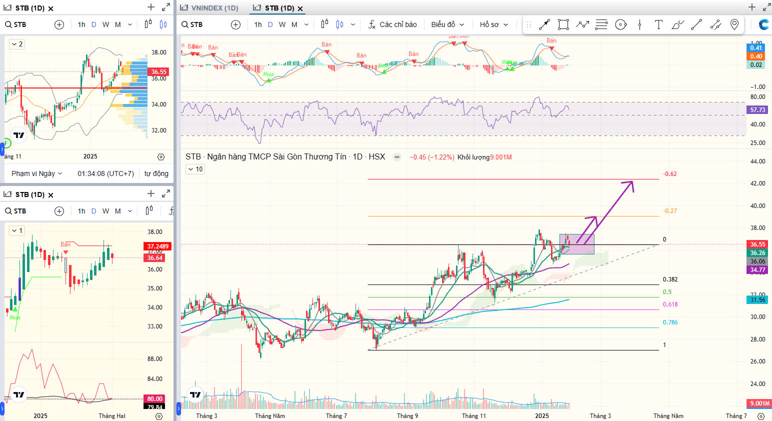Open the Biểu đồ dropdown
The image size is (772, 421).
pyautogui.click(x=447, y=24)
